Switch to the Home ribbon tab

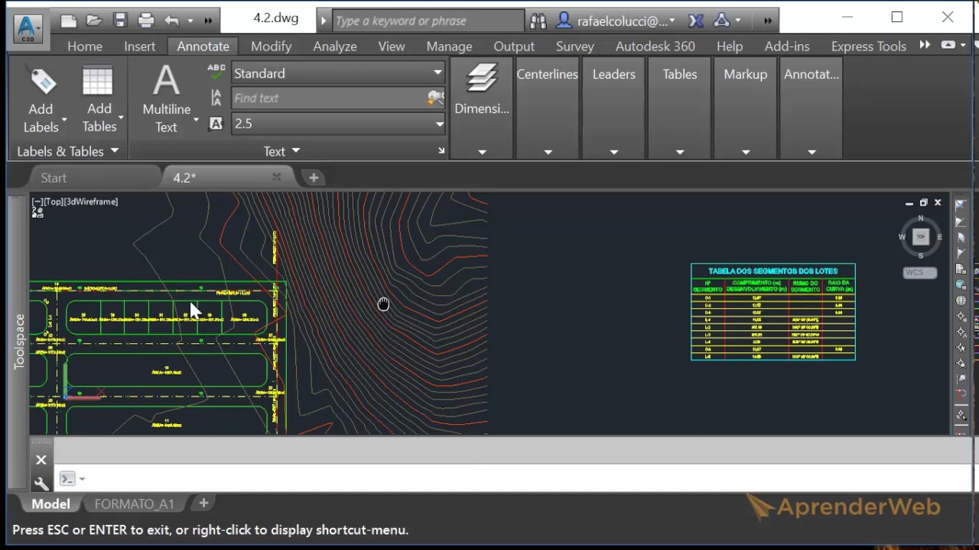(85, 47)
